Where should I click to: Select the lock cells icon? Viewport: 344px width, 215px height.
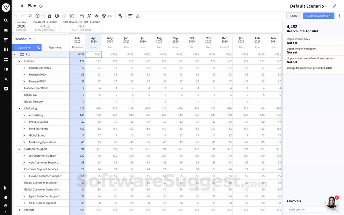point(50,16)
